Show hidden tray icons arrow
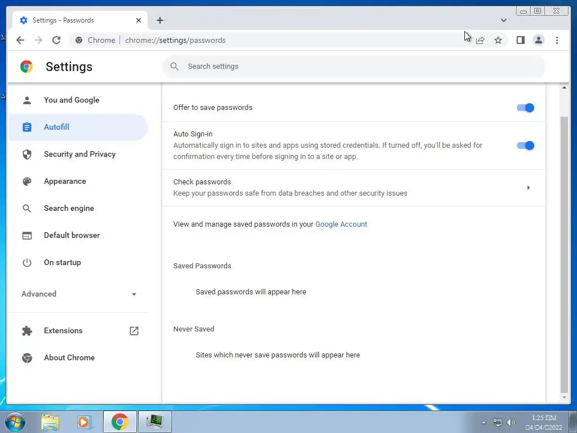This screenshot has width=577, height=433. coord(483,422)
